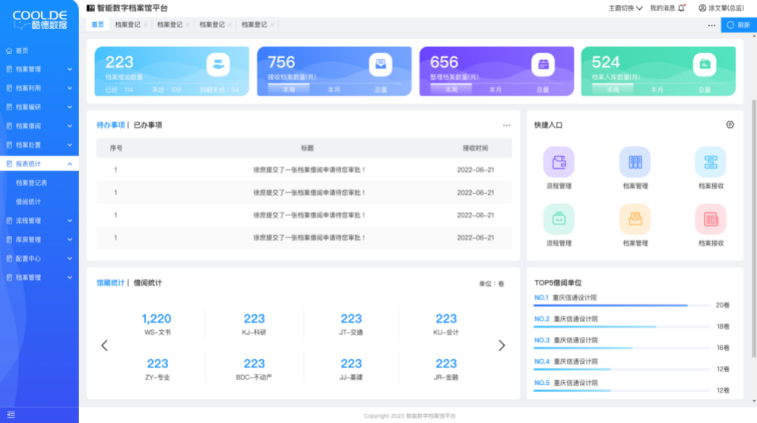Click the sidebar collapse icon at bottom left
757x423 pixels.
point(11,414)
